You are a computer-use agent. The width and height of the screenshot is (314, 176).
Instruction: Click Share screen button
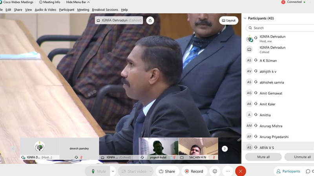(167, 171)
